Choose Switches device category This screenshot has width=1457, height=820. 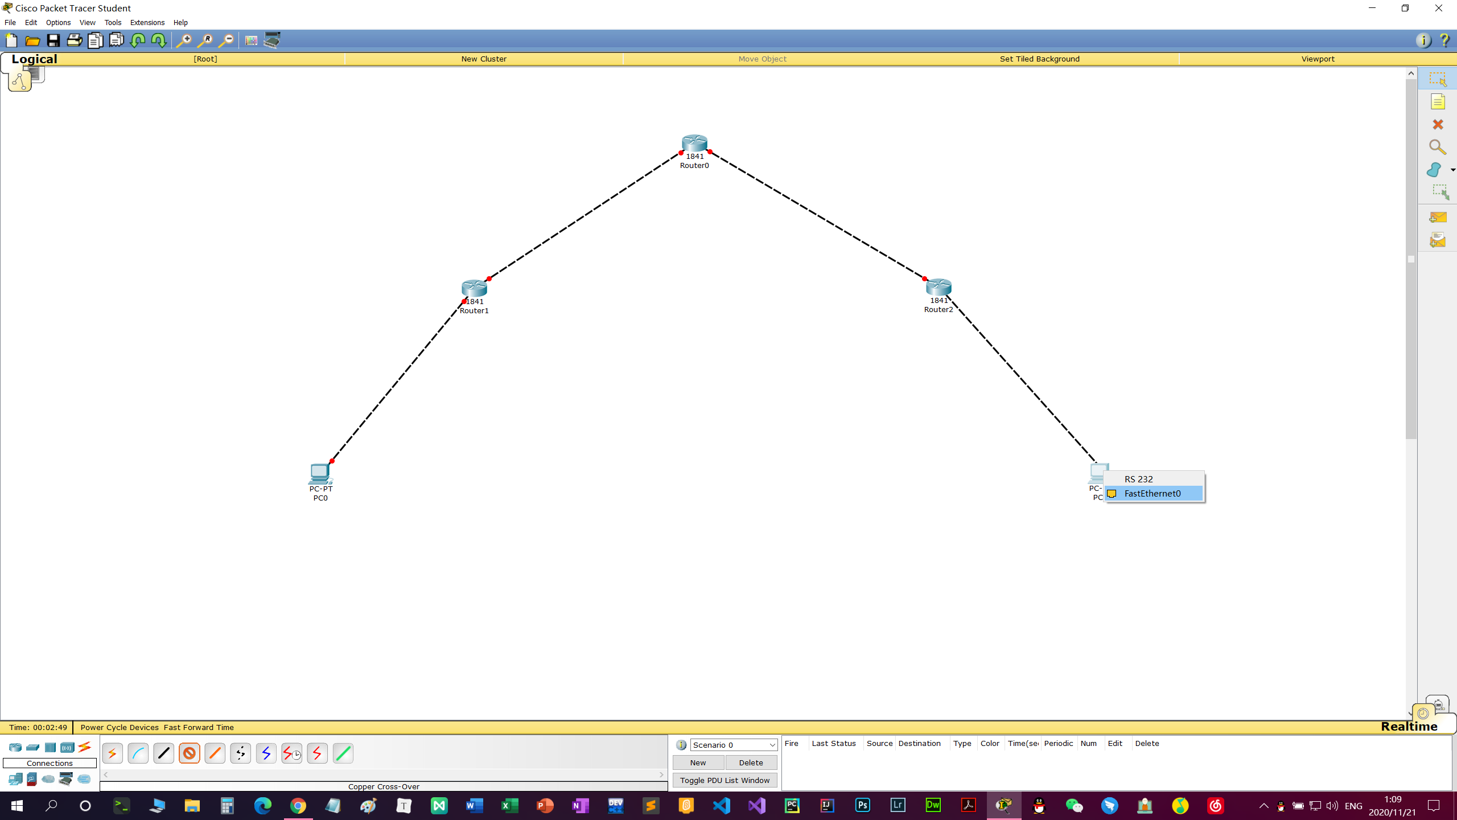coord(32,747)
